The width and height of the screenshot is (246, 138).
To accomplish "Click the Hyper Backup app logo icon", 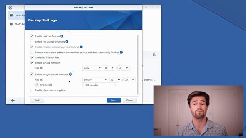I will [10, 8].
